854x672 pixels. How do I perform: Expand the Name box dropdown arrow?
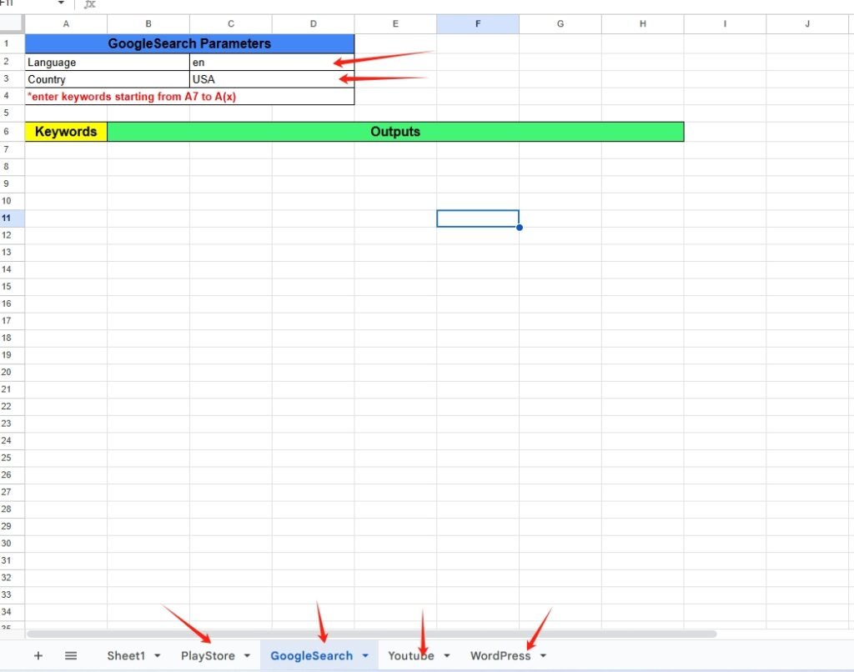pos(61,3)
